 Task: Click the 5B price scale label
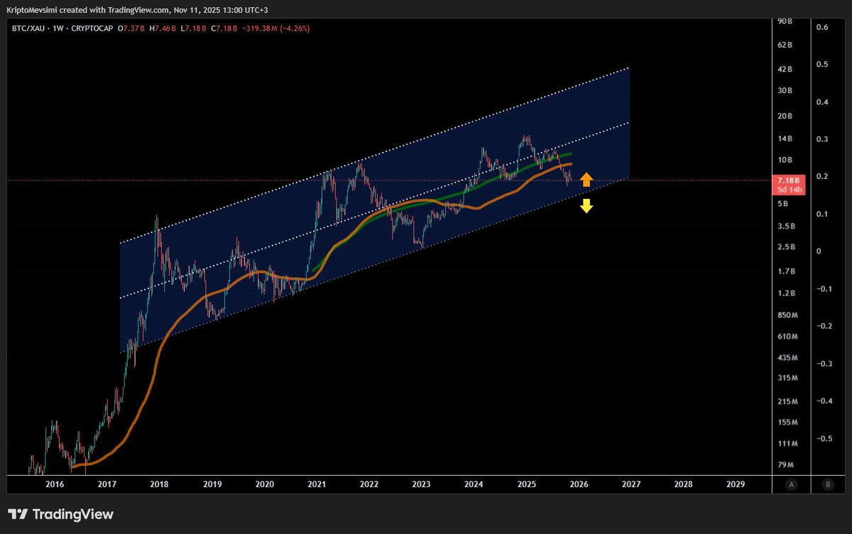[782, 204]
